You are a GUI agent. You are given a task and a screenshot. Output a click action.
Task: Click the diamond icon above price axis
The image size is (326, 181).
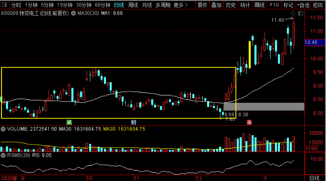tap(293, 13)
